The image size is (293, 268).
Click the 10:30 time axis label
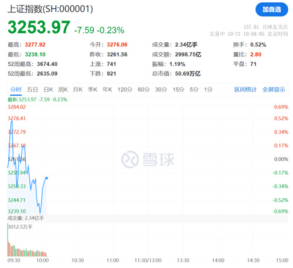(77, 260)
